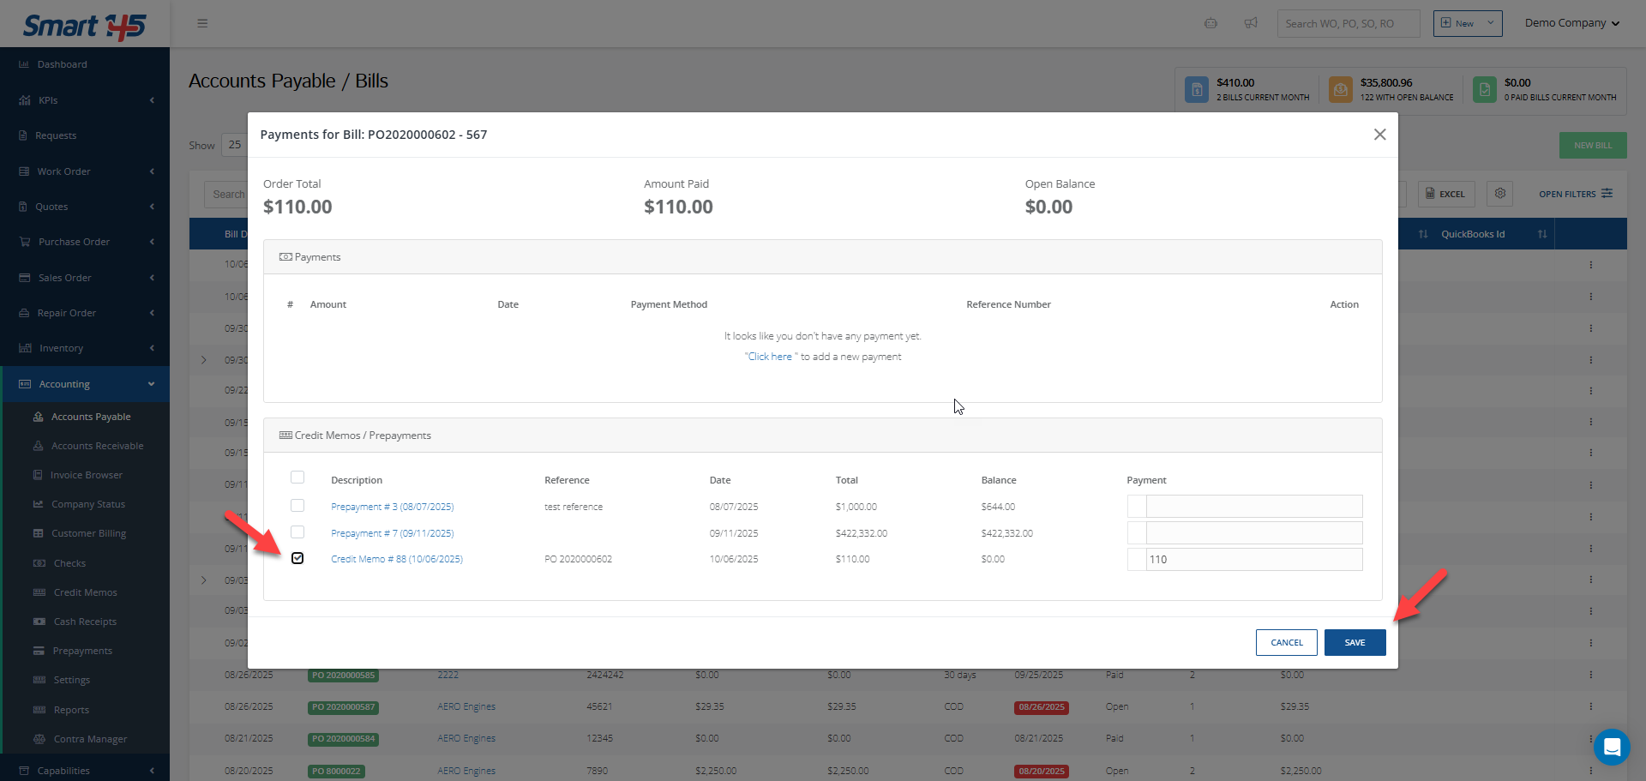The width and height of the screenshot is (1646, 781).
Task: Go to Accounts Receivable in sidebar
Action: pos(97,446)
